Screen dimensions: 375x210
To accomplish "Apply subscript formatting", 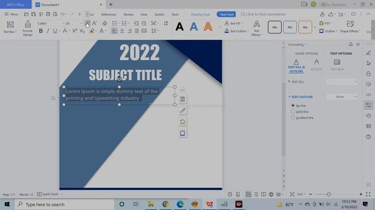I will click(x=82, y=31).
